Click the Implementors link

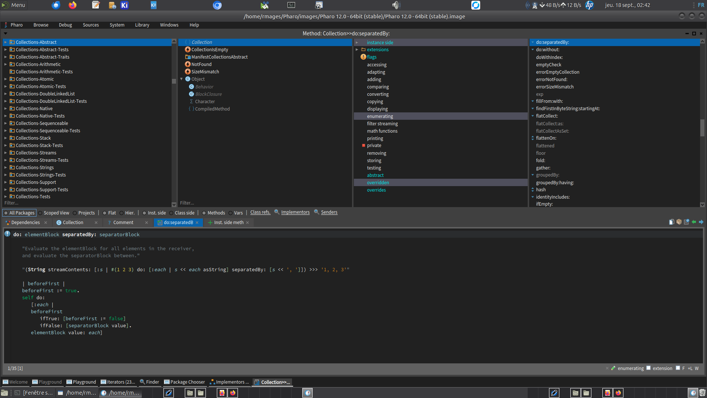[295, 212]
